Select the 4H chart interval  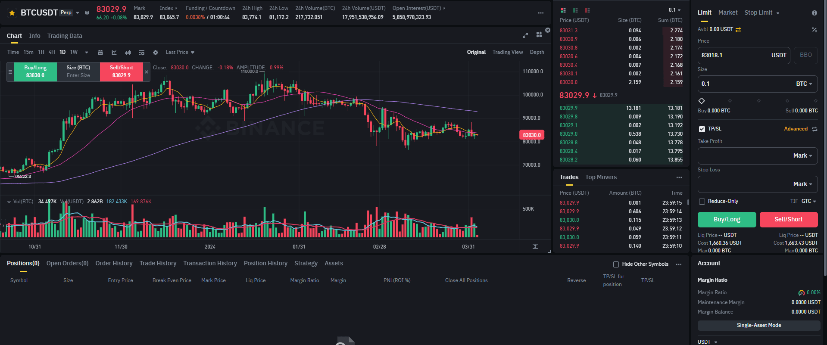52,52
